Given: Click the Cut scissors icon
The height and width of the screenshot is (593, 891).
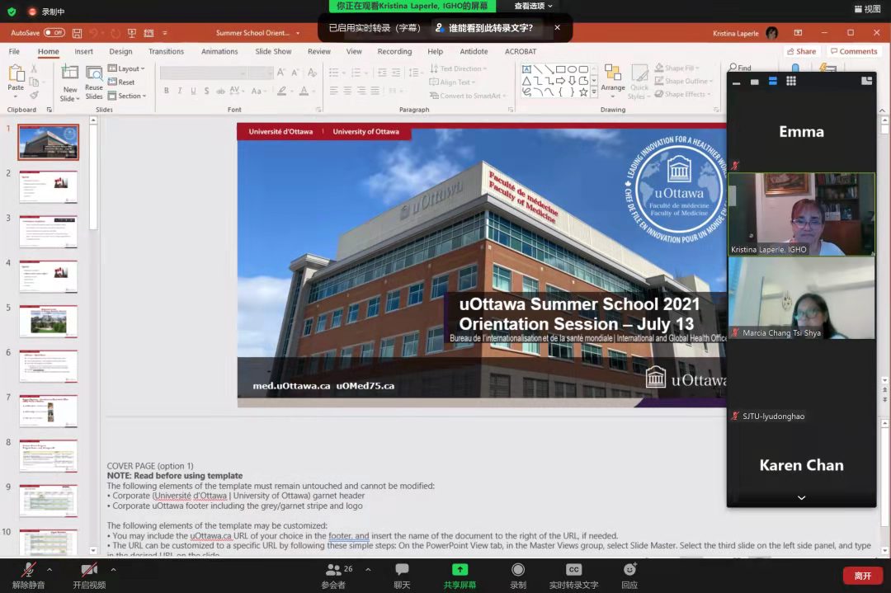Looking at the screenshot, I should [x=34, y=68].
